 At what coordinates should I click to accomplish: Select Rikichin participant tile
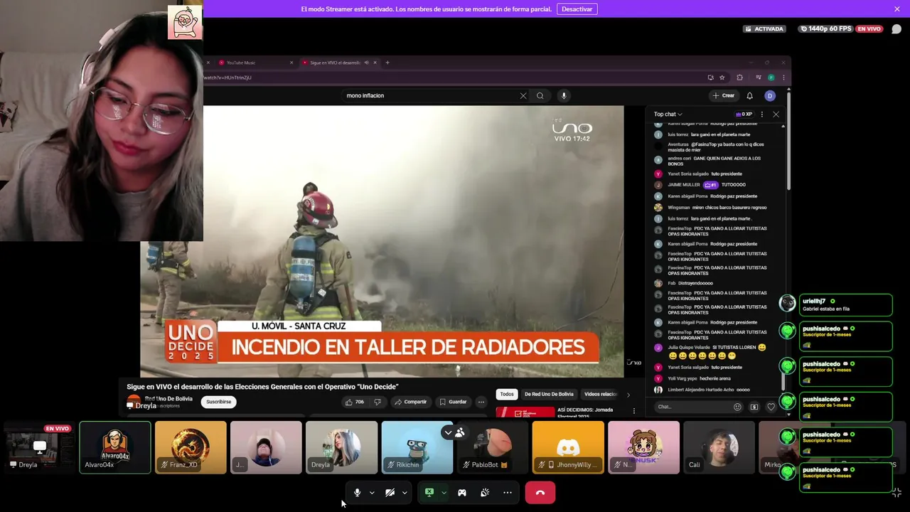(x=417, y=447)
